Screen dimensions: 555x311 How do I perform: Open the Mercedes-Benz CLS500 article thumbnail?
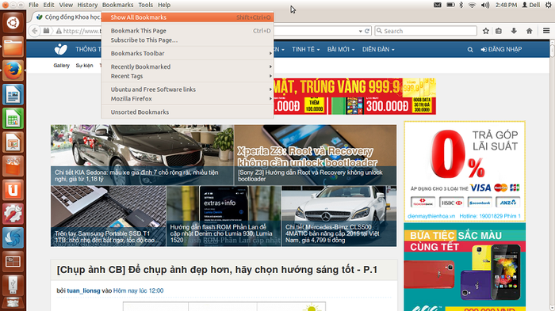[339, 216]
